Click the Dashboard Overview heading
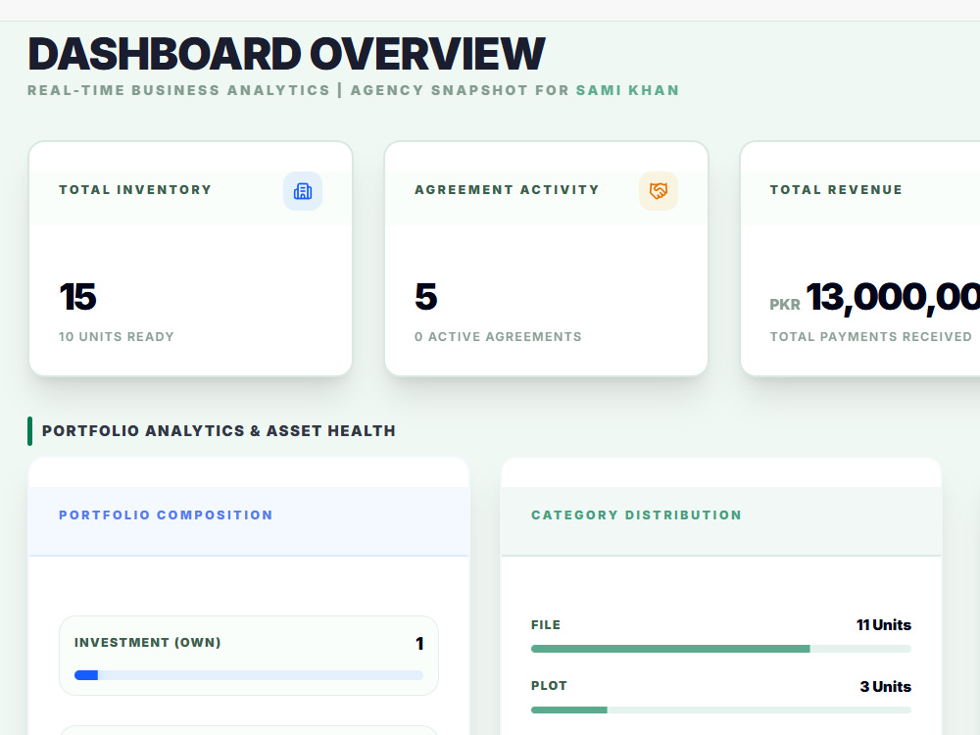Screen dimensions: 980x735 click(287, 54)
